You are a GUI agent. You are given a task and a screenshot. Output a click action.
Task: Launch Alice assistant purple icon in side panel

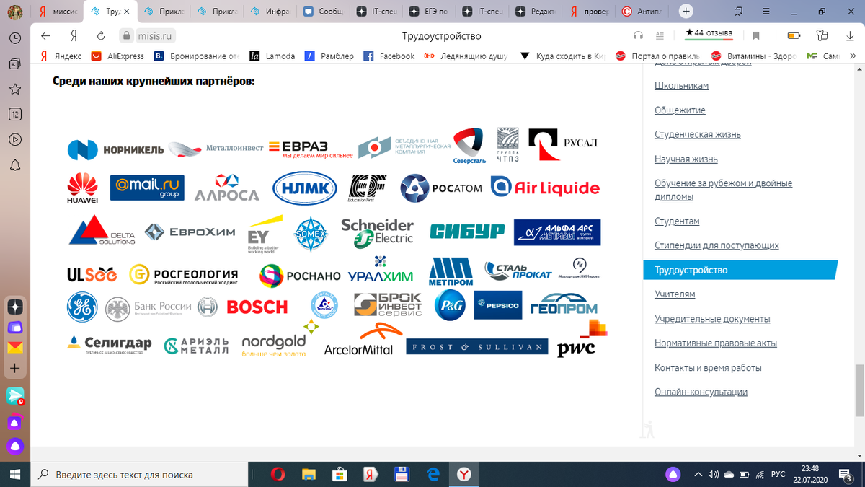click(x=15, y=445)
